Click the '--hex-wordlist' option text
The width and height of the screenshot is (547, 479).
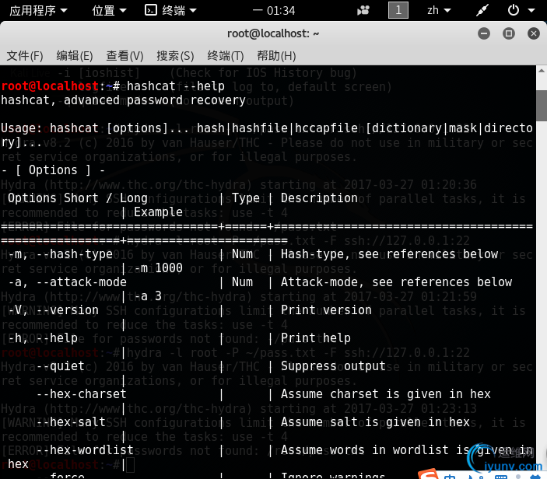85,450
